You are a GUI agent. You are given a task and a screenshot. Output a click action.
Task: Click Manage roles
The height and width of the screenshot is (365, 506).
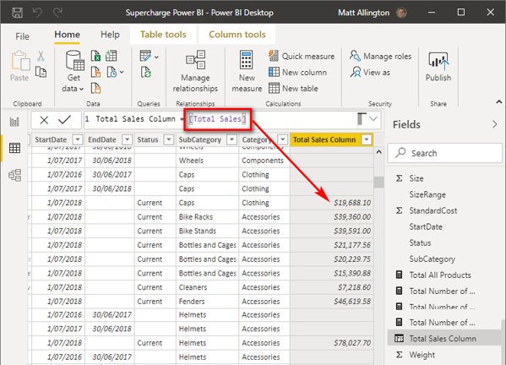(381, 56)
